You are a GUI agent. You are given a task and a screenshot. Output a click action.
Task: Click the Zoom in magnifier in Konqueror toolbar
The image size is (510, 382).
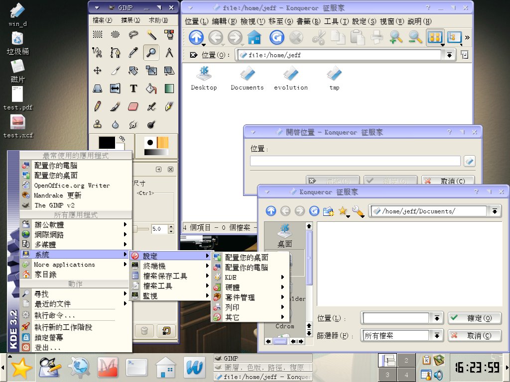coord(396,37)
